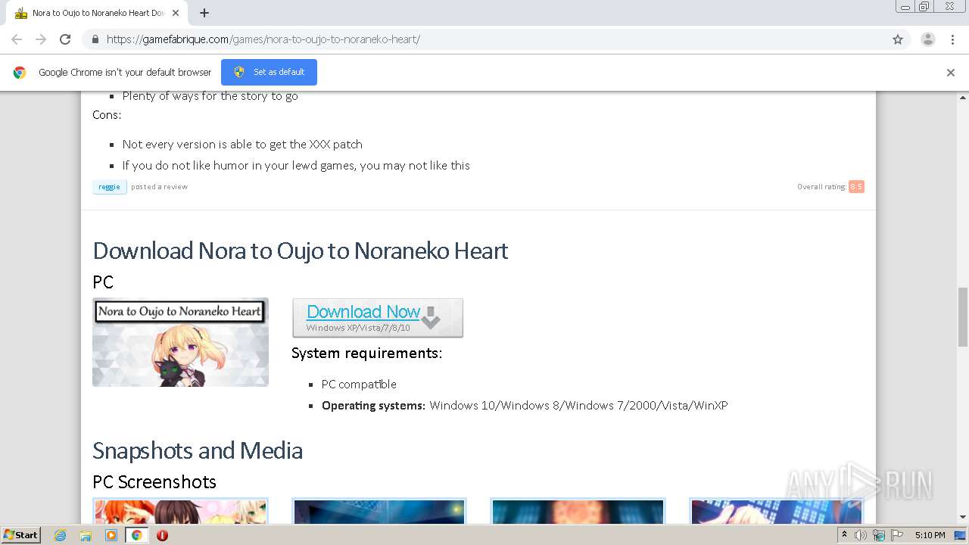
Task: Select the 'System requirements:' text
Action: [x=366, y=353]
